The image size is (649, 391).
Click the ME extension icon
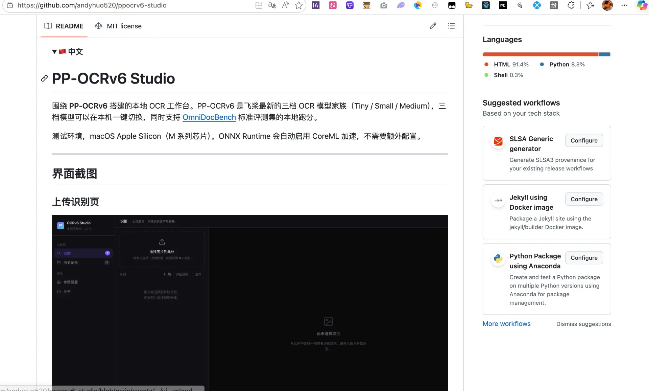(x=503, y=5)
